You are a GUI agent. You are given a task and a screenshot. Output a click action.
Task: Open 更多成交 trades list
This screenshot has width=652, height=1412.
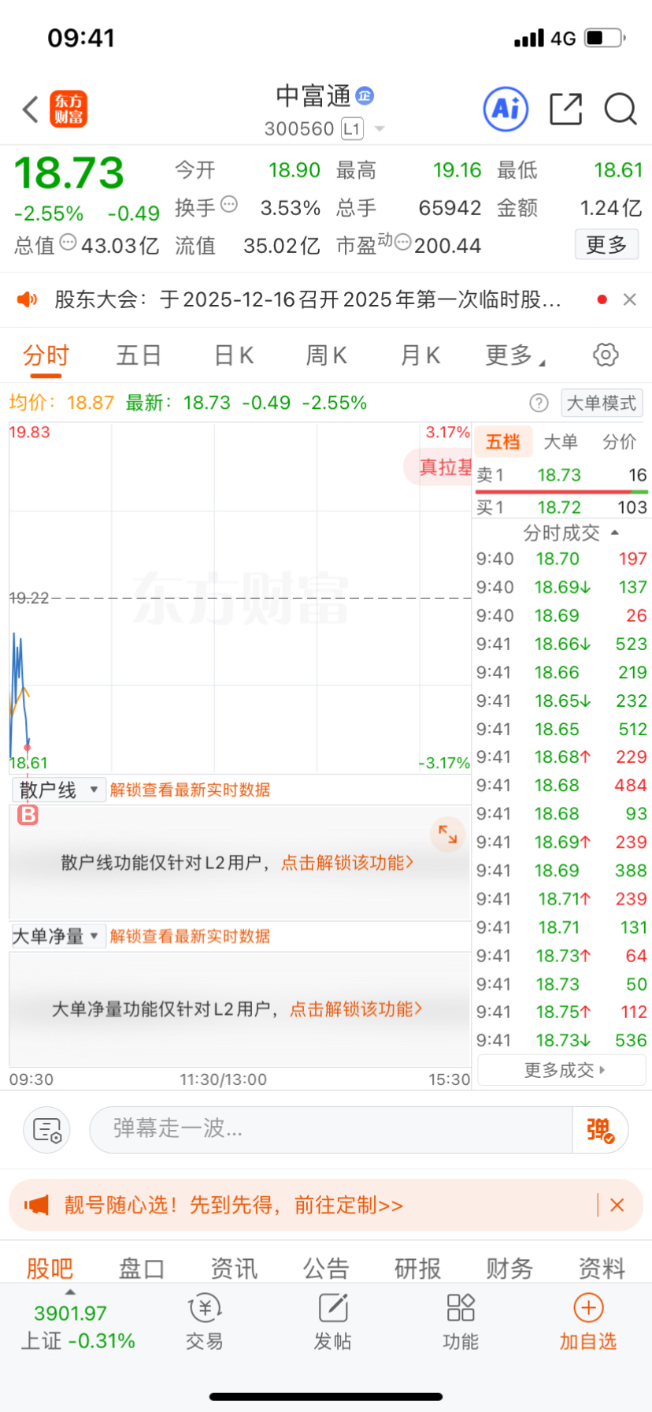(x=562, y=1070)
